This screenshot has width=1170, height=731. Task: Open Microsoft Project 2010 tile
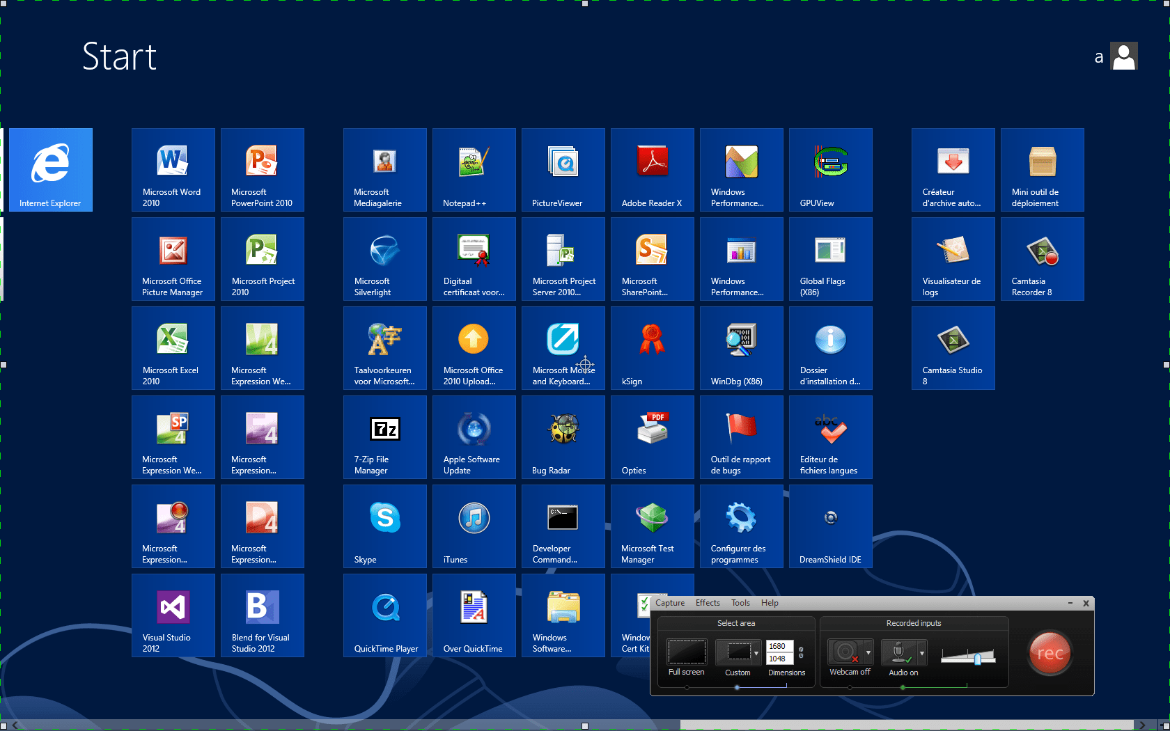coord(263,259)
